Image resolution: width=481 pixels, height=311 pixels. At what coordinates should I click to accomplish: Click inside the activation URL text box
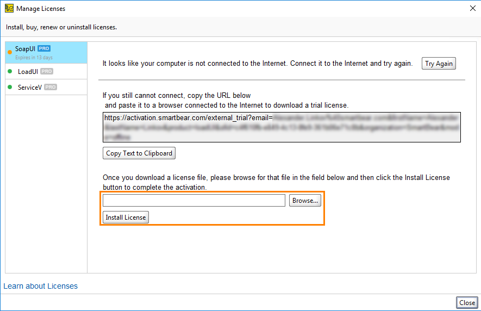(x=282, y=127)
